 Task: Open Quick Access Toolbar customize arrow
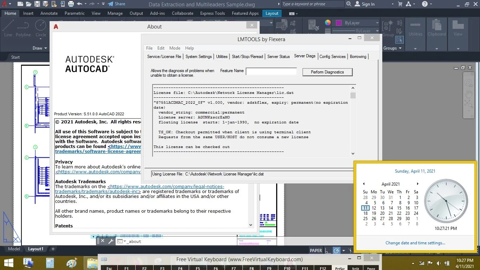(103, 4)
